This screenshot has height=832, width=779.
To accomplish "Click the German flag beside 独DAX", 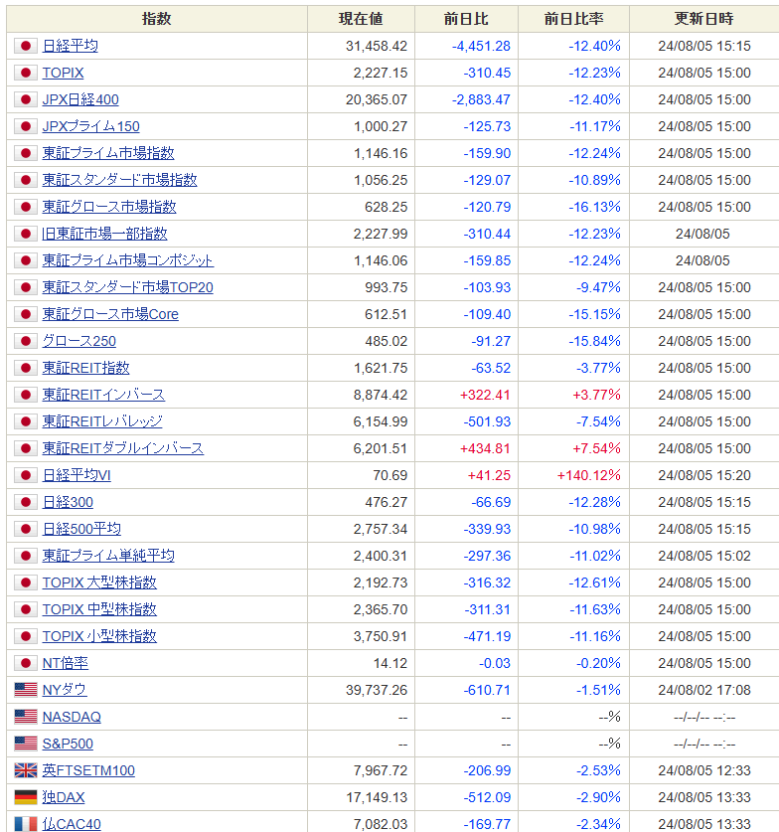I will 26,797.
